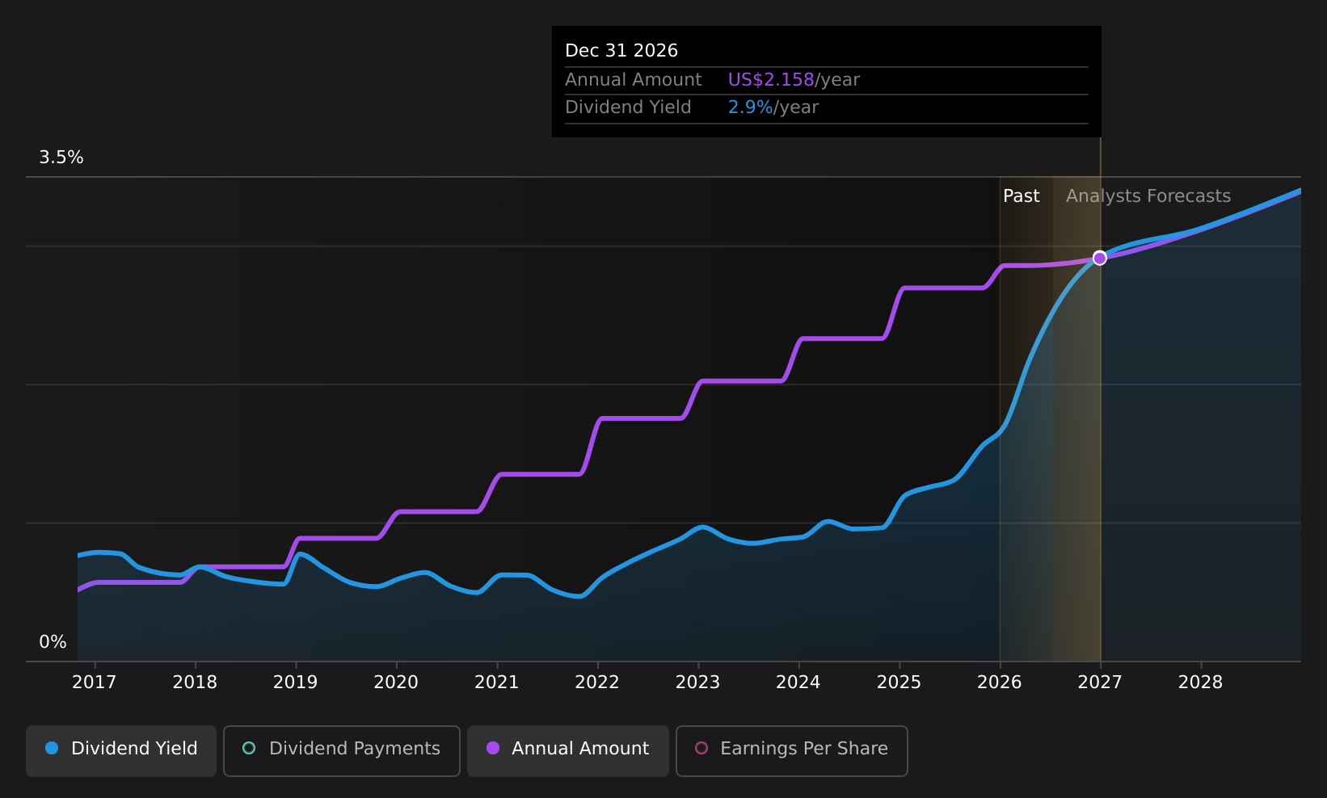Select the 2028 x-axis label
1327x798 pixels.
[x=1201, y=682]
